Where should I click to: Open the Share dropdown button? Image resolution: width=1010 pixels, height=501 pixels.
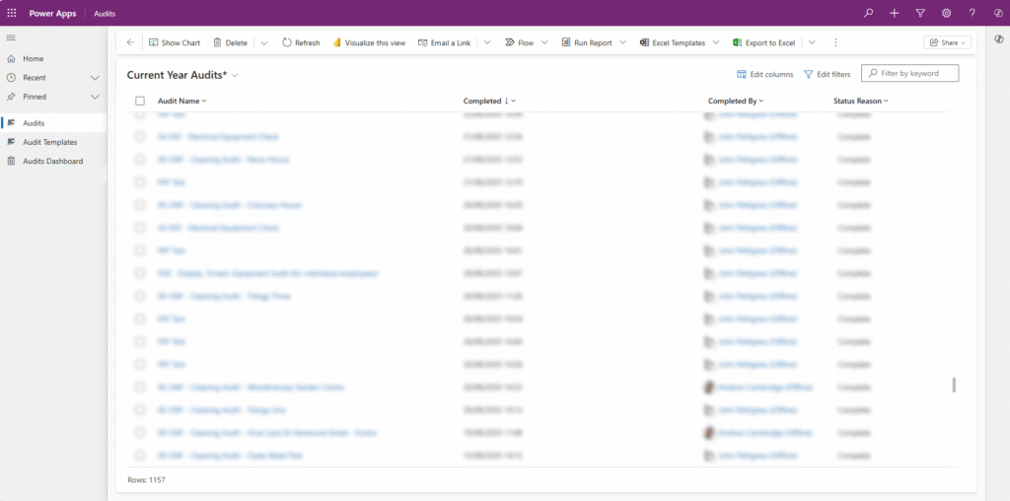[948, 42]
